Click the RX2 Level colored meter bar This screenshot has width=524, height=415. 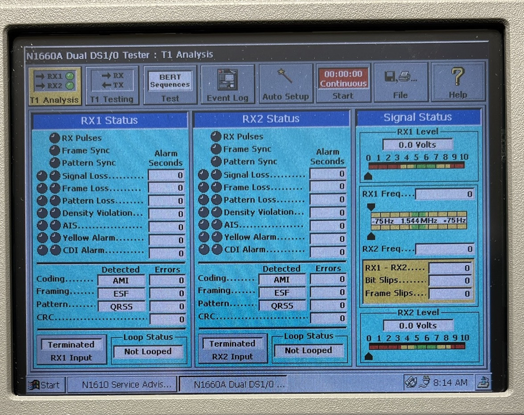coord(417,346)
